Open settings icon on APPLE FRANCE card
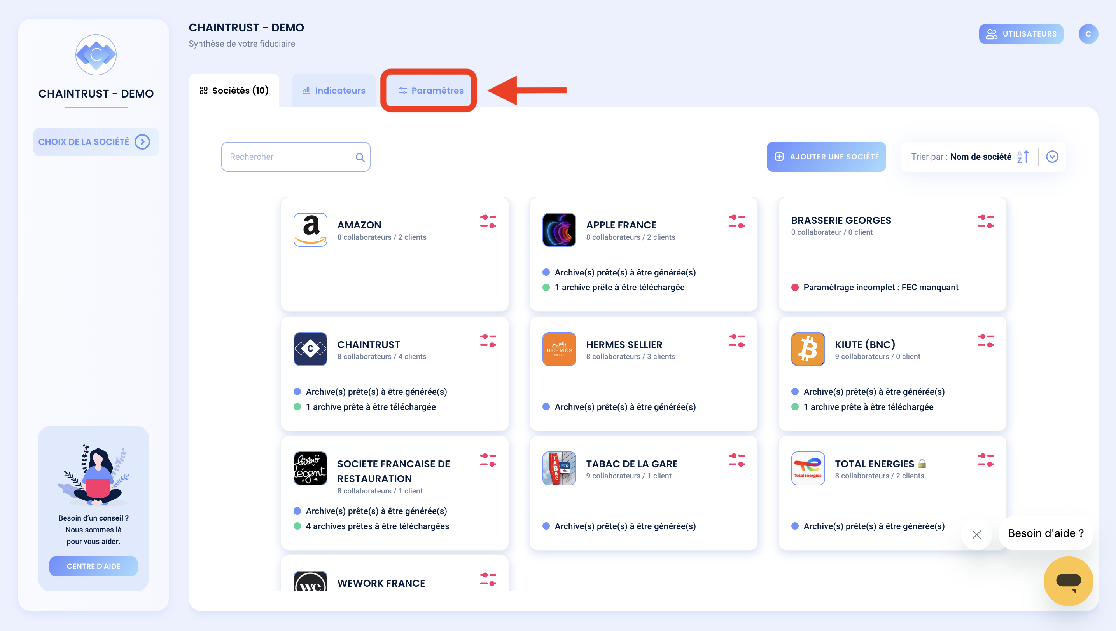This screenshot has height=631, width=1116. (x=737, y=221)
